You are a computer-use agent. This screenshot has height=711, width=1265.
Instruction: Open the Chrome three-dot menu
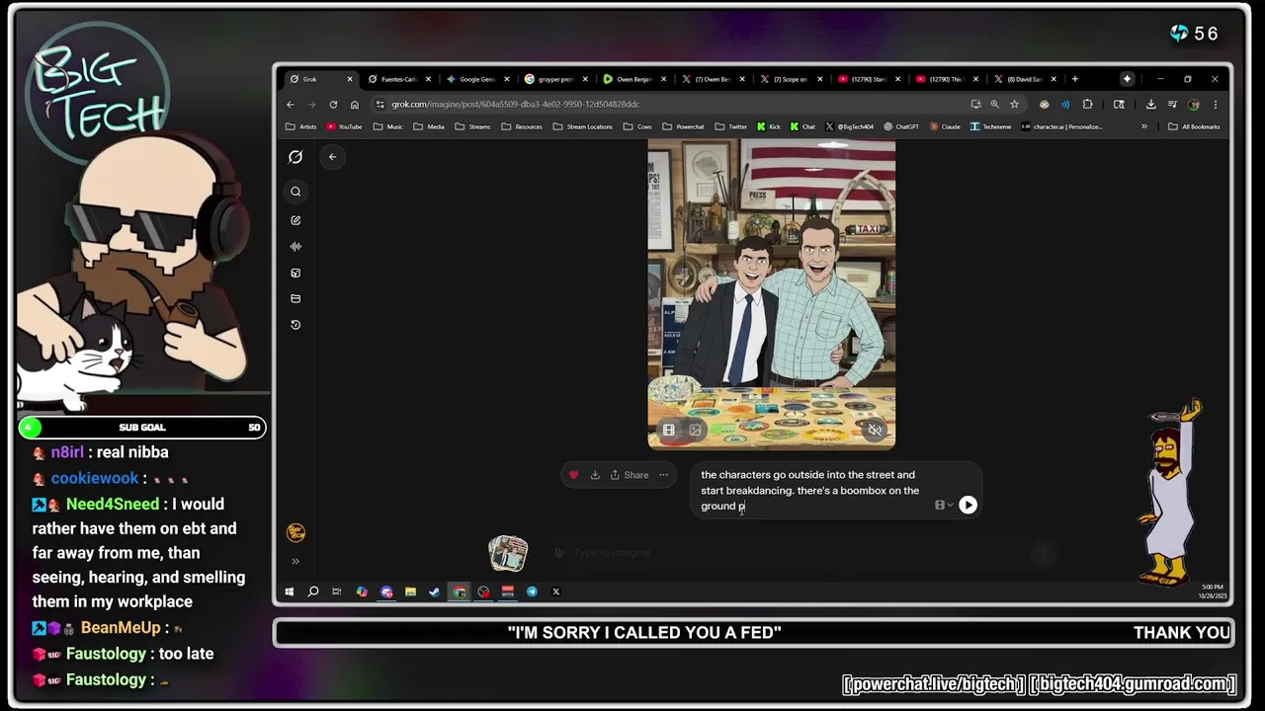point(1215,104)
